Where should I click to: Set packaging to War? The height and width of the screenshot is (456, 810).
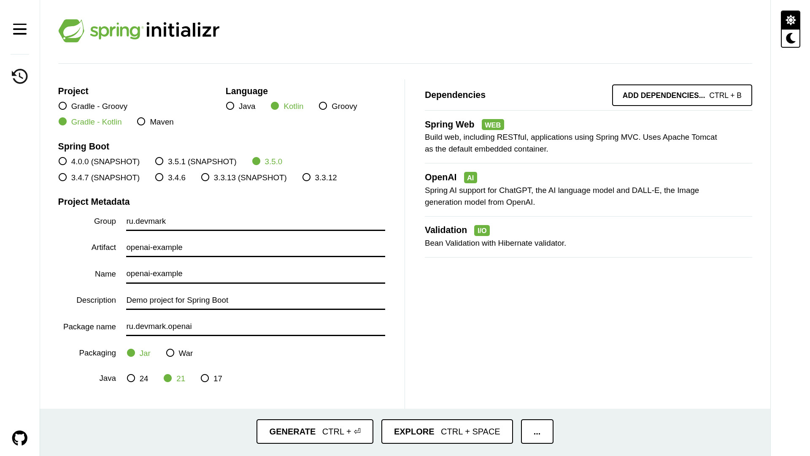coord(179,353)
